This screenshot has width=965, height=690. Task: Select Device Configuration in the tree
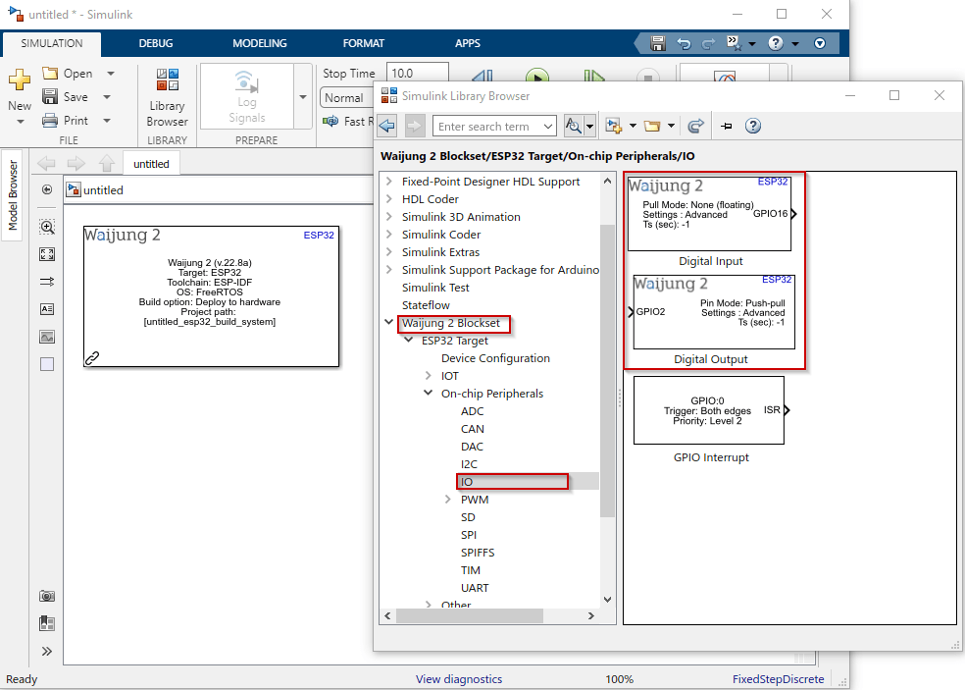pos(495,358)
